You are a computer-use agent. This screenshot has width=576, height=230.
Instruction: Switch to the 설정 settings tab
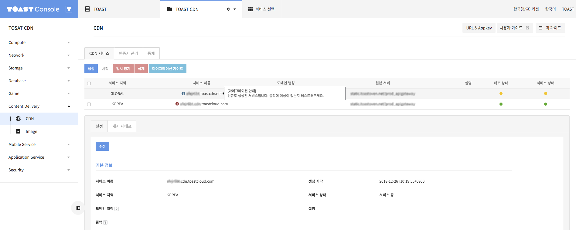tap(99, 126)
